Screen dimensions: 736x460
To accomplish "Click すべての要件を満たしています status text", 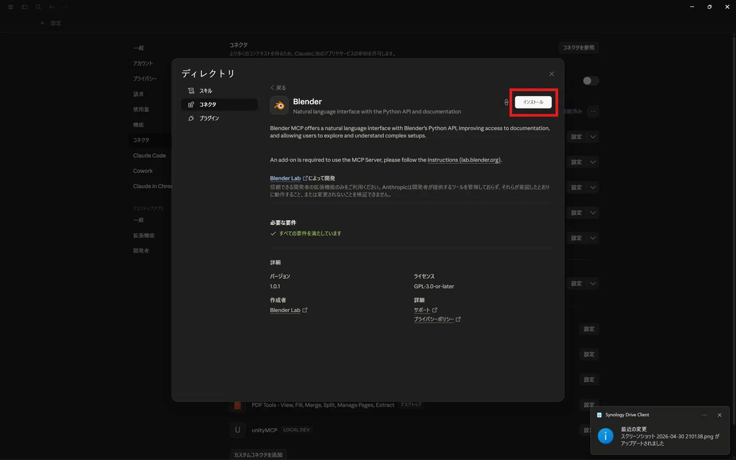I will point(310,234).
